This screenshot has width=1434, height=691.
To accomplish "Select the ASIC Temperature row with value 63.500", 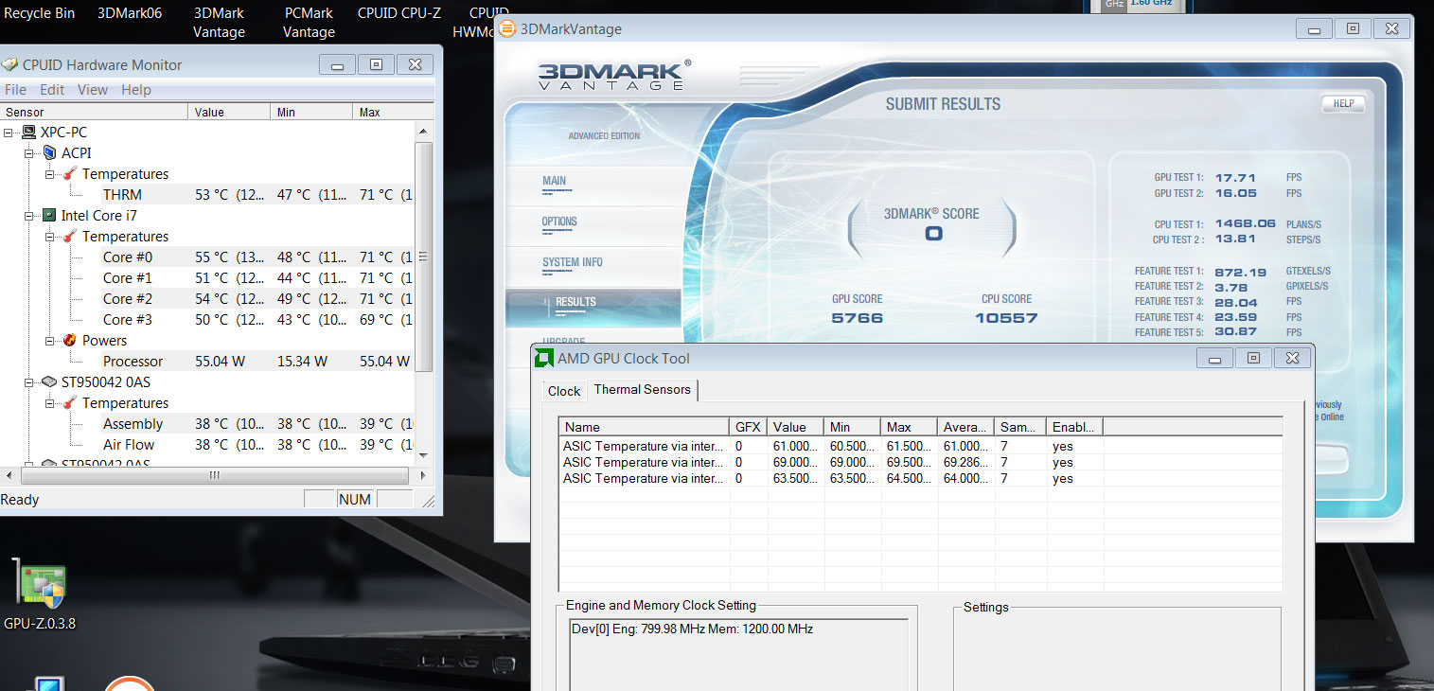I will [920, 478].
